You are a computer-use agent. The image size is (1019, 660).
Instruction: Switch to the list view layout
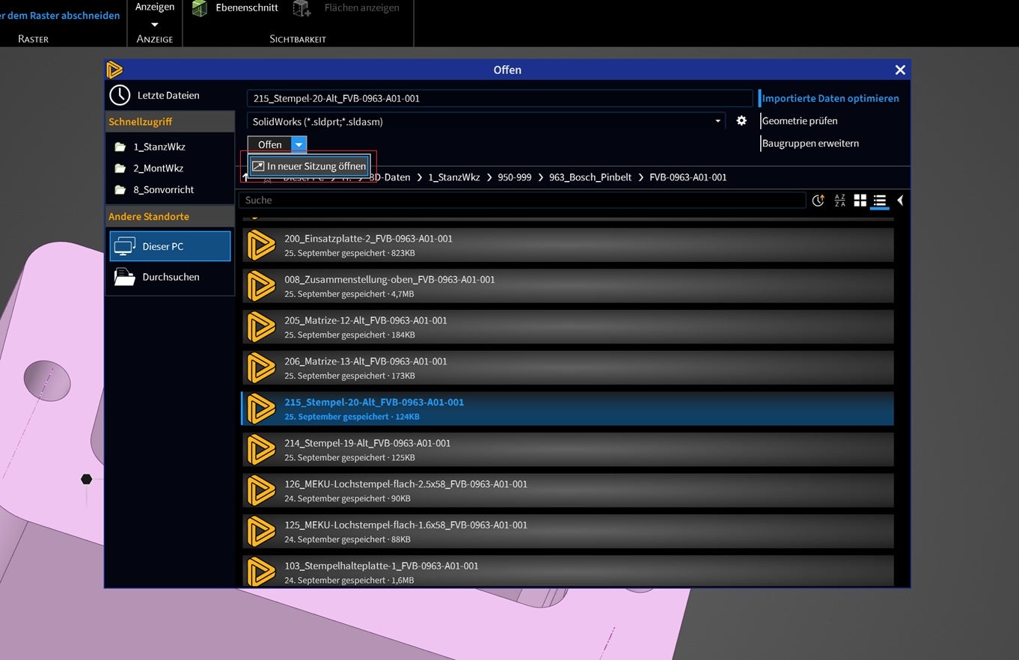coord(880,201)
